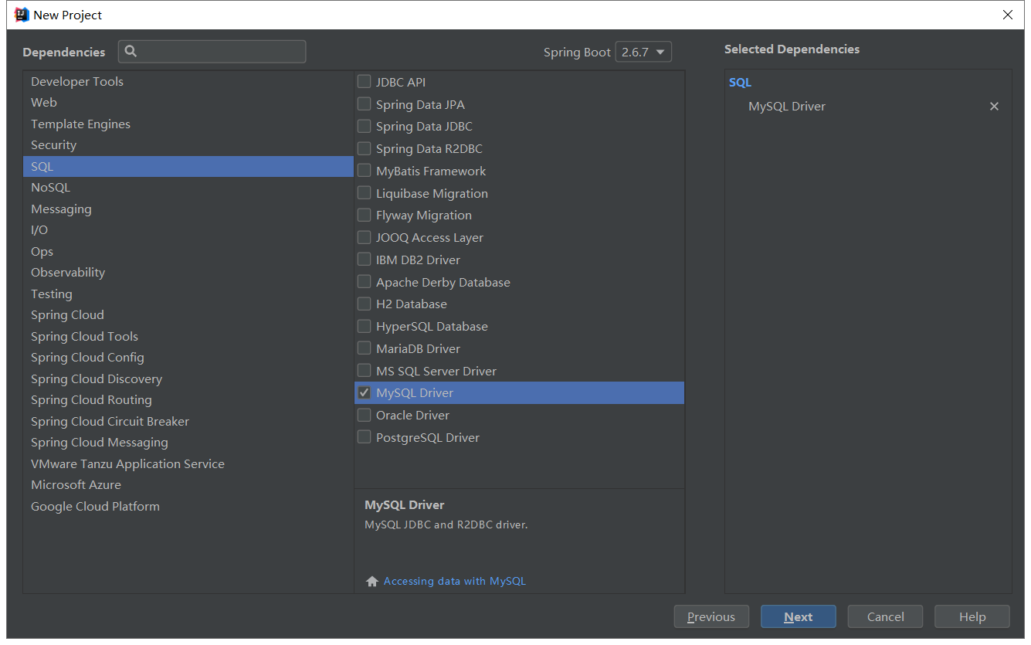Image resolution: width=1031 pixels, height=645 pixels.
Task: Check Liquibase Migration option
Action: click(364, 192)
